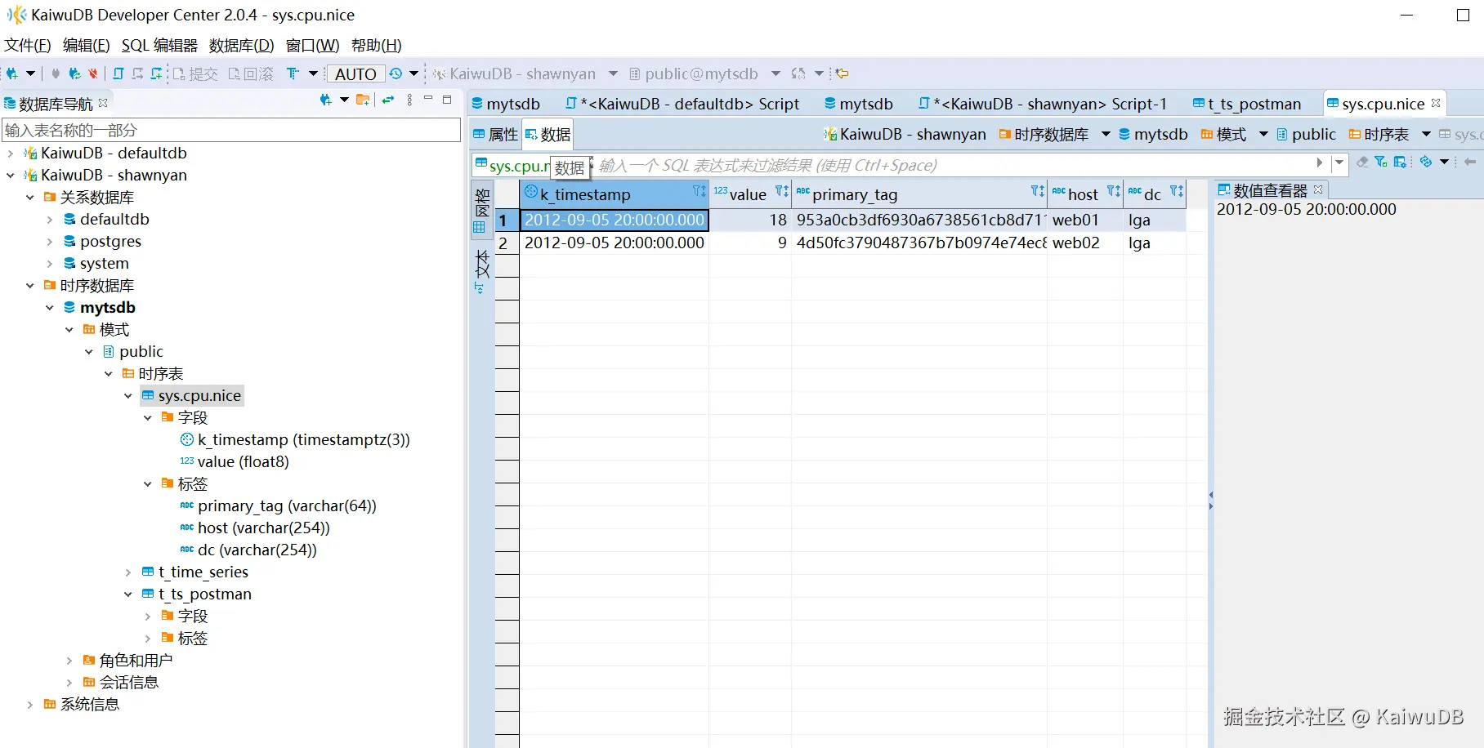Click the 时序表 breadcrumb link
Viewport: 1484px width, 748px height.
1379,134
